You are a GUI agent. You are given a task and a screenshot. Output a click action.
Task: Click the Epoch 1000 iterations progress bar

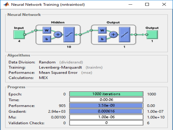(x=106, y=94)
